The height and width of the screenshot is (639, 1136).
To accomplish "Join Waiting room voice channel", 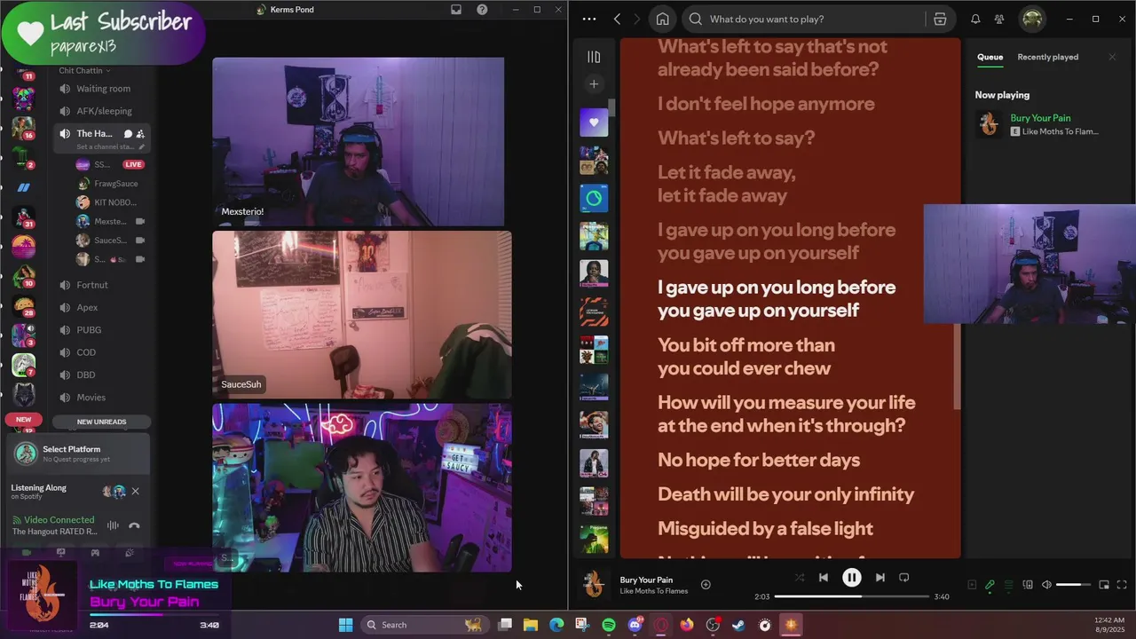I will (x=103, y=89).
